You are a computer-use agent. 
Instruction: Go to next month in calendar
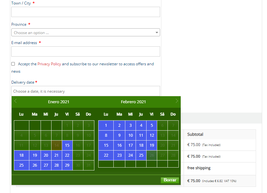[176, 101]
